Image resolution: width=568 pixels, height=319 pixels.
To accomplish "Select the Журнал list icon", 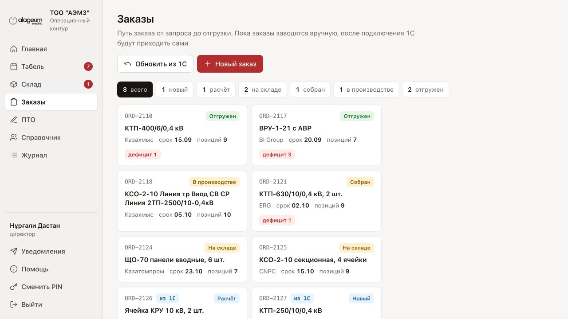I will [x=14, y=155].
